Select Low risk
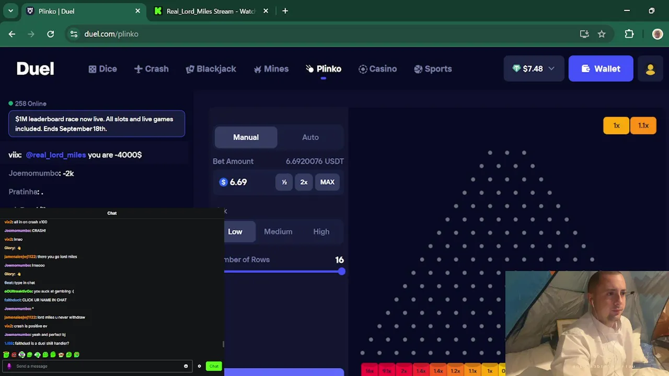This screenshot has height=376, width=669. pos(235,232)
